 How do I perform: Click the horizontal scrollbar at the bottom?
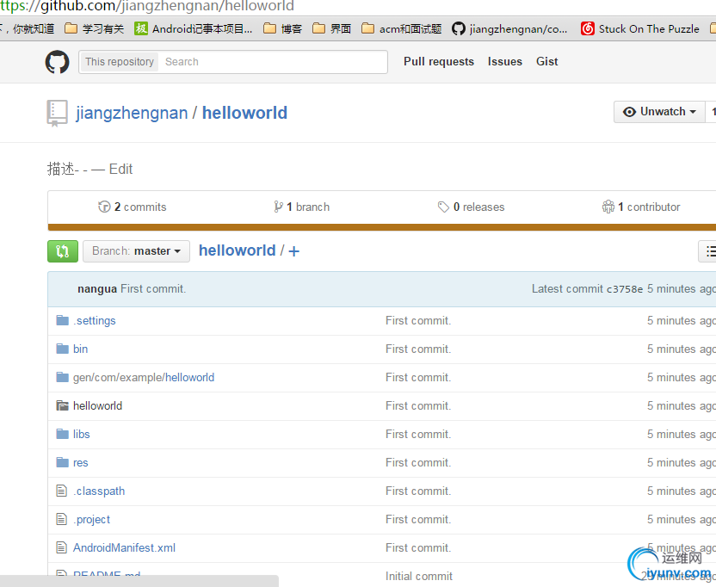(139, 581)
